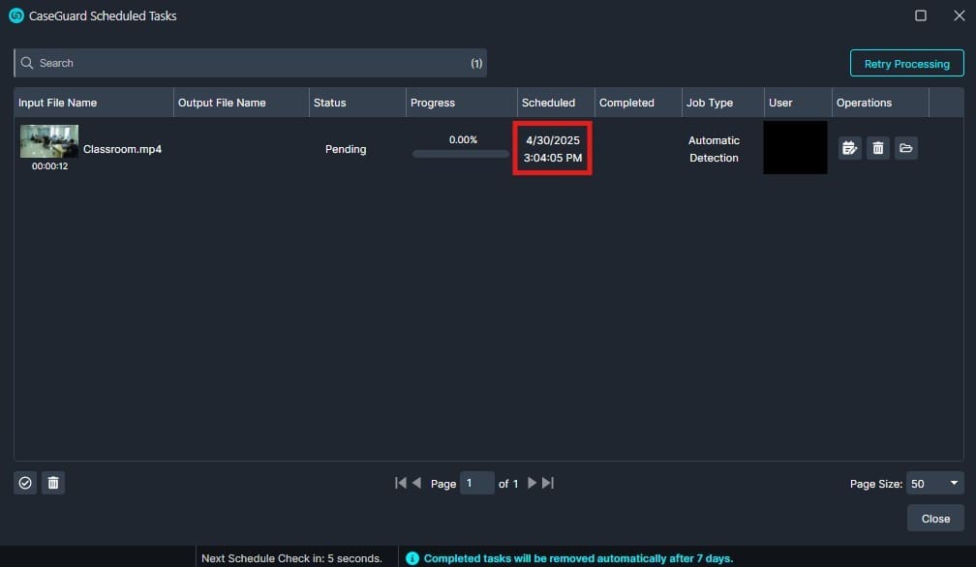Delete the Classroom.mp4 scheduled task
This screenshot has height=567, width=976.
878,148
